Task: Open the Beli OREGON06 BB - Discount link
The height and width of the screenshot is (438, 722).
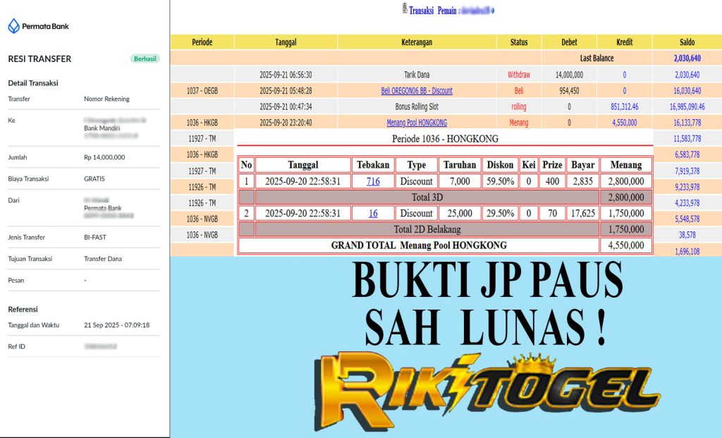Action: (x=417, y=91)
